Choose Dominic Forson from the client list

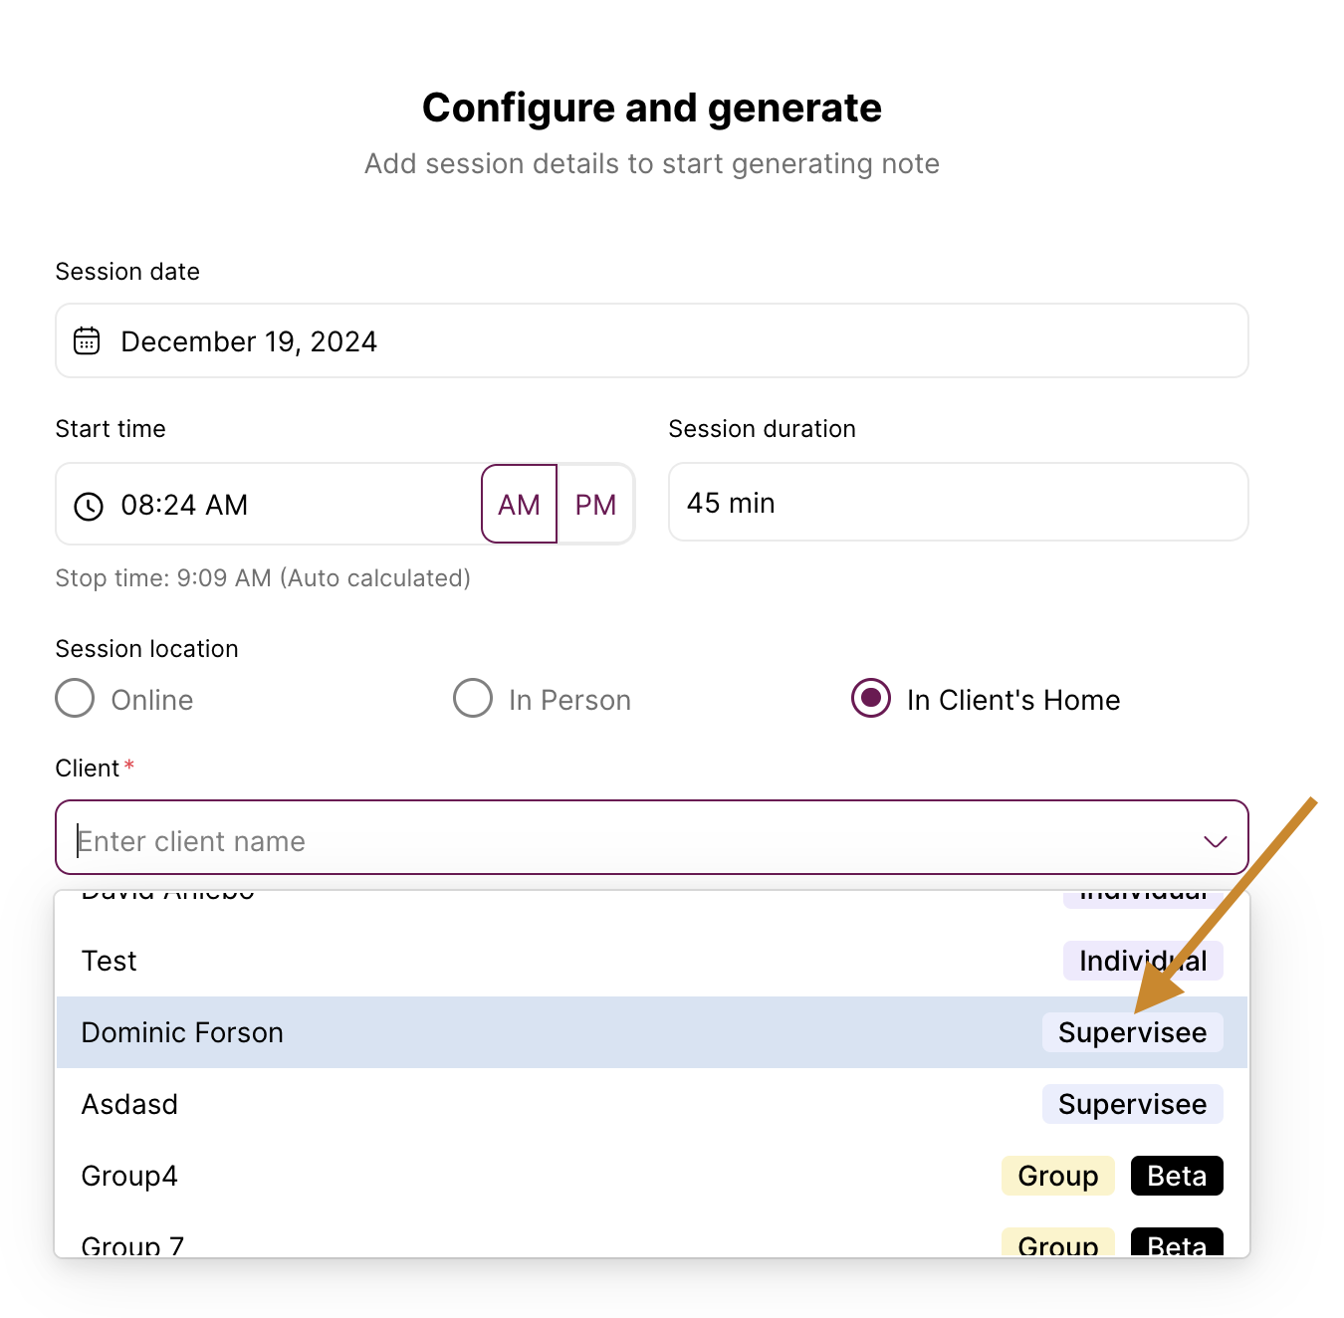(x=652, y=1032)
